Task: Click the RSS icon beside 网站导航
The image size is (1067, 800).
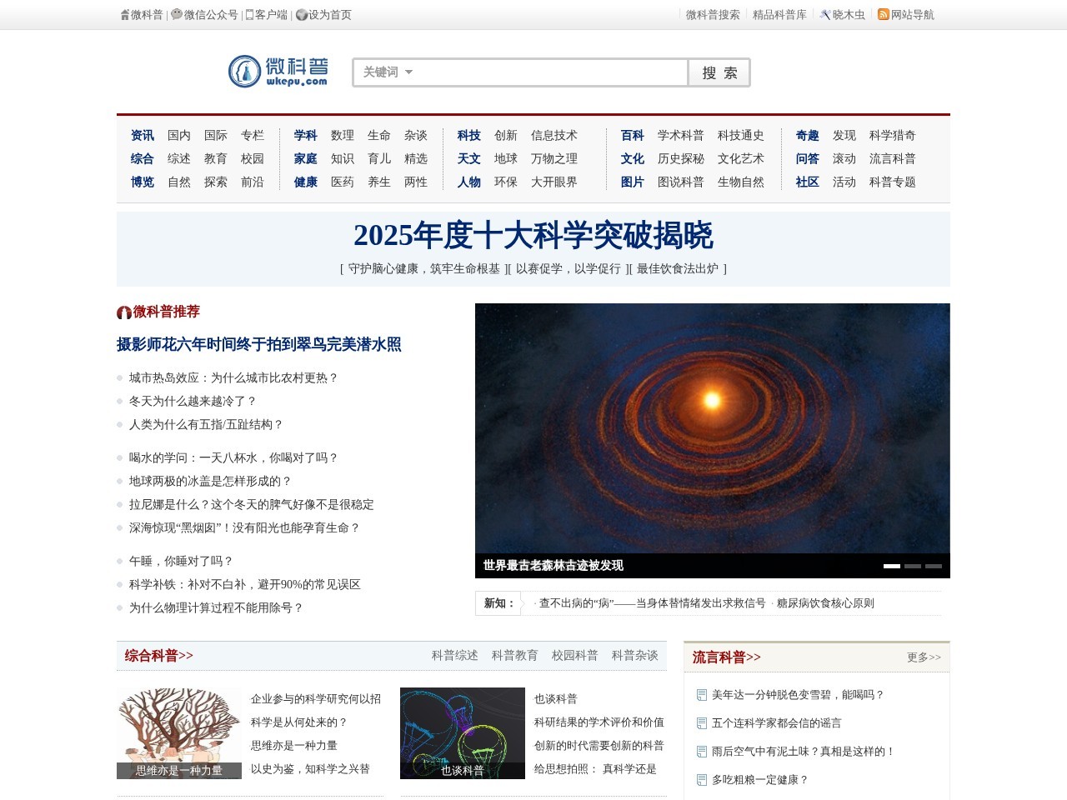Action: click(884, 14)
